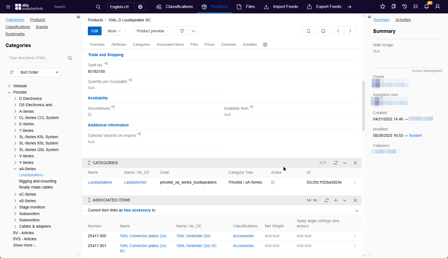Viewport: 448px width, 258px height.
Task: Open the tab settings gear icon
Action: (265, 45)
